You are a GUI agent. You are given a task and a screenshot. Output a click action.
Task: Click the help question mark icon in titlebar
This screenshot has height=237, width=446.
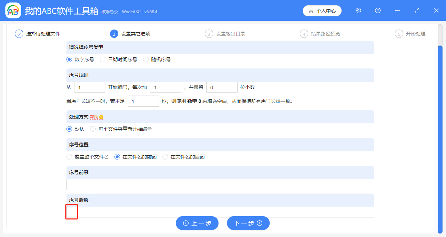pos(377,10)
